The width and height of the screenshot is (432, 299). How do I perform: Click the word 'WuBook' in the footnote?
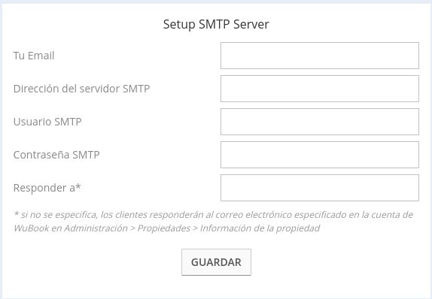point(31,228)
